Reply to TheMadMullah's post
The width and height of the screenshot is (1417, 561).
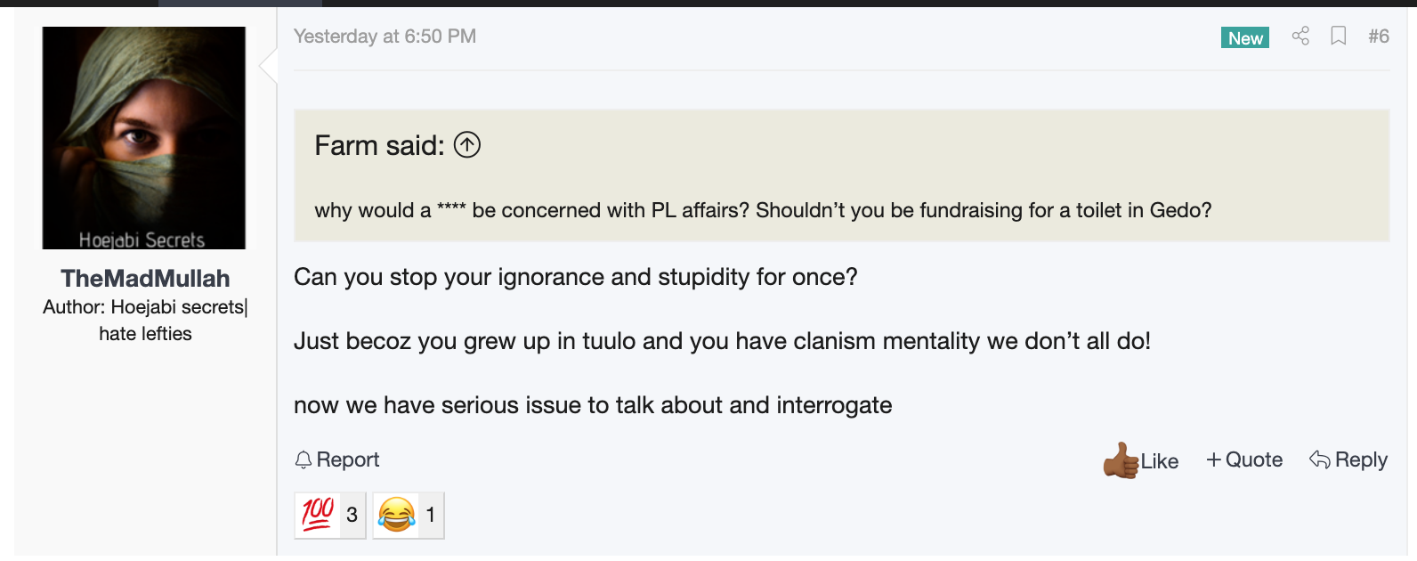pos(1348,459)
